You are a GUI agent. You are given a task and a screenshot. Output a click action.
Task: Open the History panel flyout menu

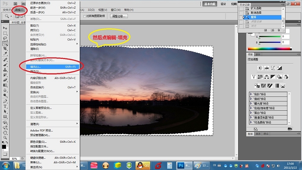coord(283,5)
